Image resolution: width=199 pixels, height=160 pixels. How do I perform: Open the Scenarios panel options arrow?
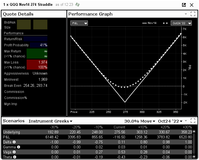tap(186, 121)
